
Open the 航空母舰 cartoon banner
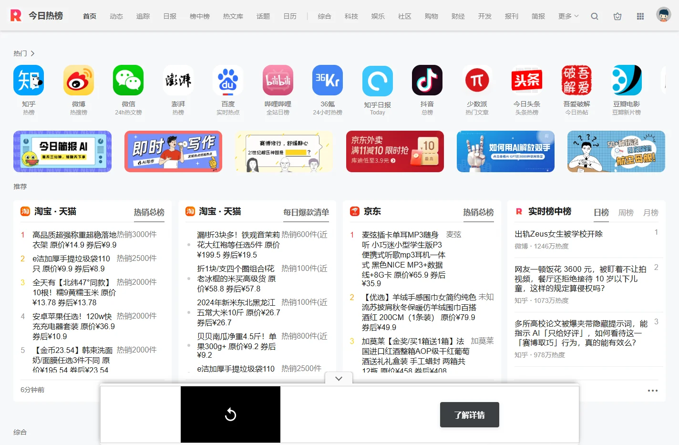tap(616, 152)
